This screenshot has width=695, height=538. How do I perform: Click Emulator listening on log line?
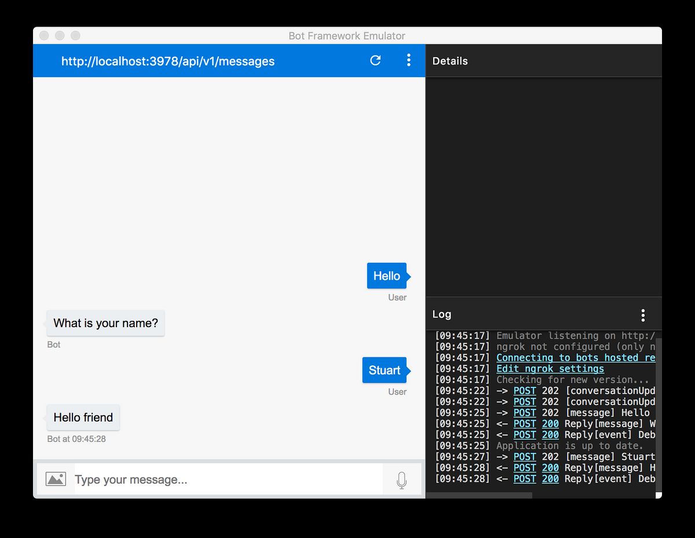click(x=576, y=336)
